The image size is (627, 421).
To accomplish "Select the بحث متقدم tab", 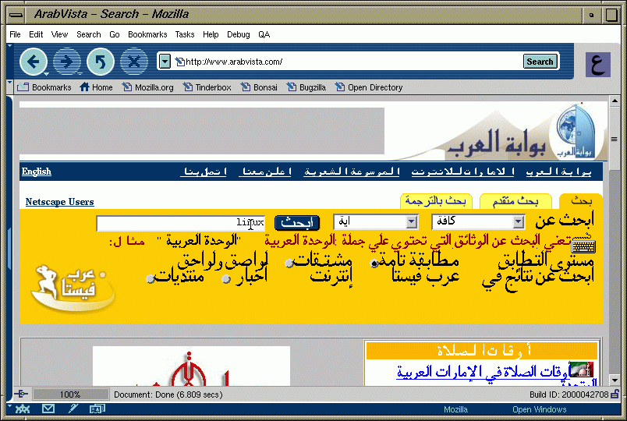I will click(x=515, y=201).
